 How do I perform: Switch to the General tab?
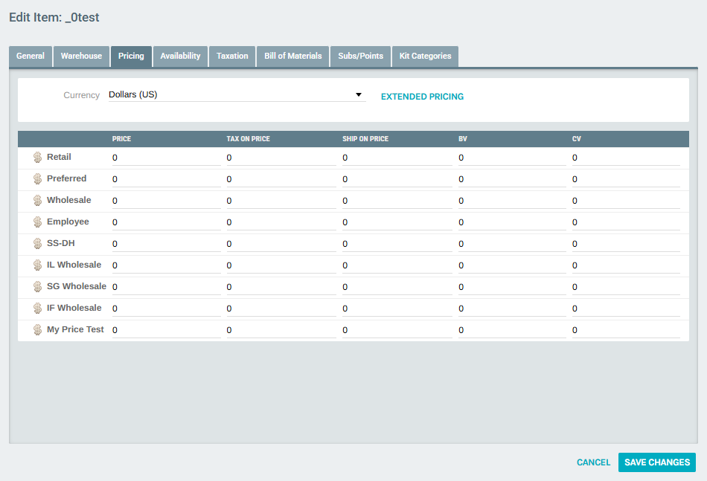coord(31,57)
